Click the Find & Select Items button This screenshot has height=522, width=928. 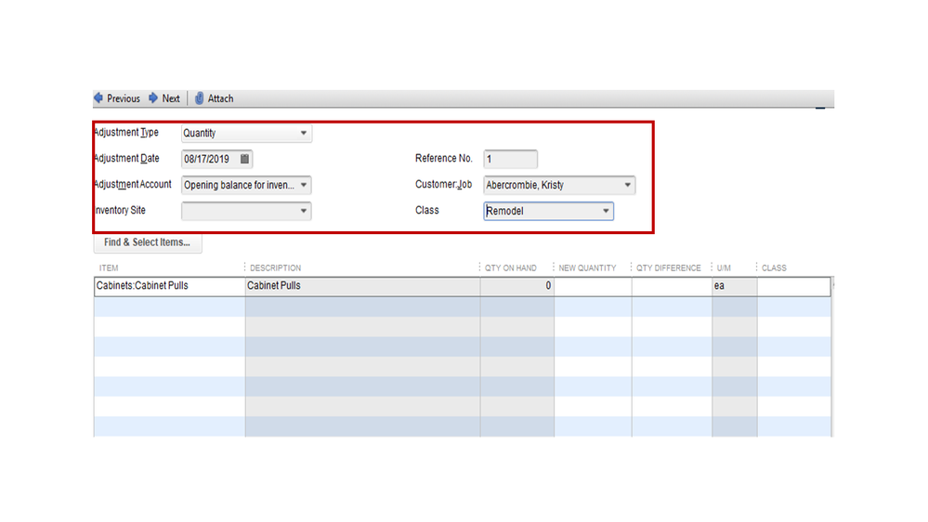(148, 242)
